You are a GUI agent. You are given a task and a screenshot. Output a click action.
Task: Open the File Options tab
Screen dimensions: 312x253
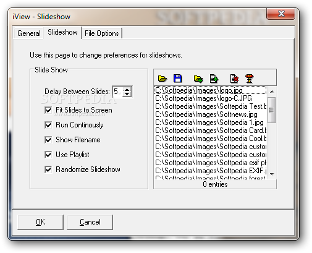[102, 33]
